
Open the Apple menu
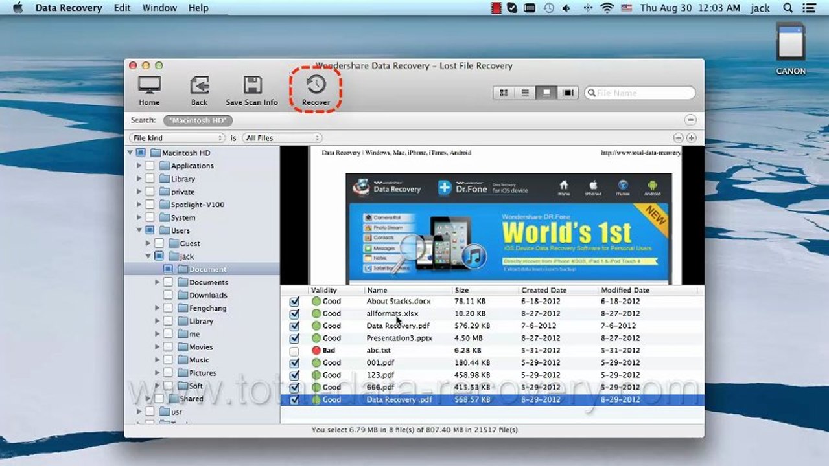tap(18, 8)
